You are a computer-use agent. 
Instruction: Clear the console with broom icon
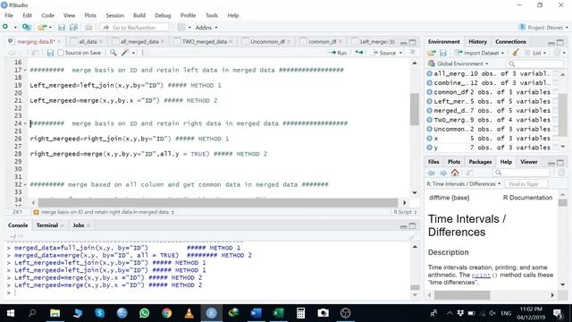tap(412, 236)
